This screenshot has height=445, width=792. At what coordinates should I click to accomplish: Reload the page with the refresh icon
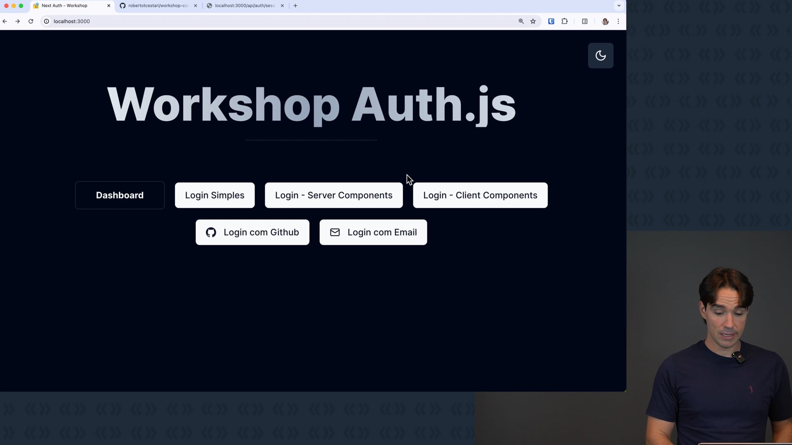tap(31, 21)
